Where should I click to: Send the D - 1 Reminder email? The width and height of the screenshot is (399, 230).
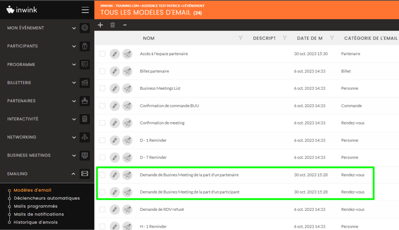click(x=128, y=140)
